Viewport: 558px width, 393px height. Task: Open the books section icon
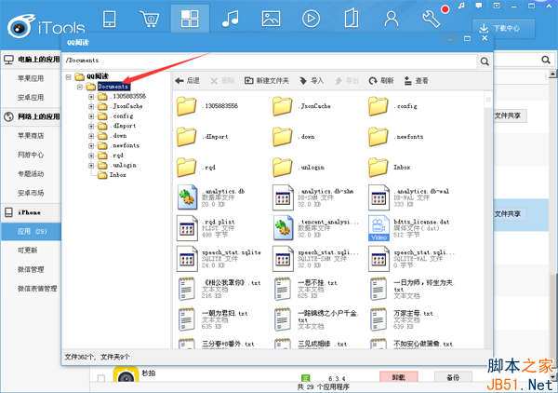[x=352, y=19]
